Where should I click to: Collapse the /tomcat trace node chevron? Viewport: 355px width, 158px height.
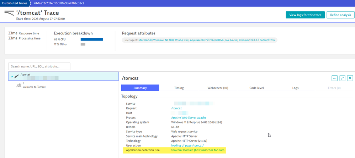(12, 76)
